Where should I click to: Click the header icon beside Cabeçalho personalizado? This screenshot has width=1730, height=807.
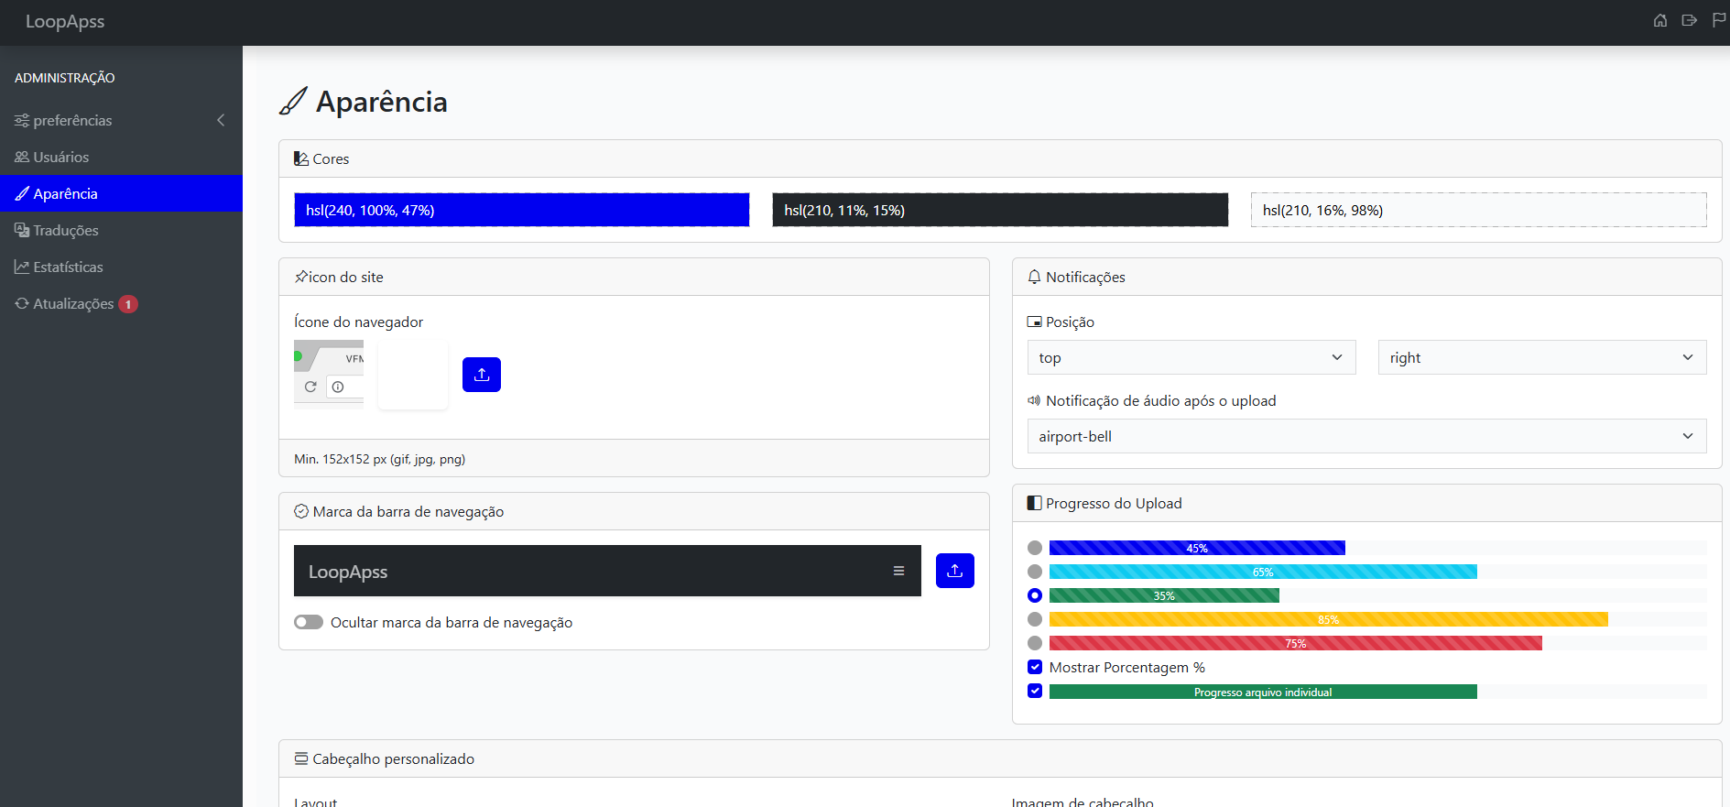click(x=301, y=758)
